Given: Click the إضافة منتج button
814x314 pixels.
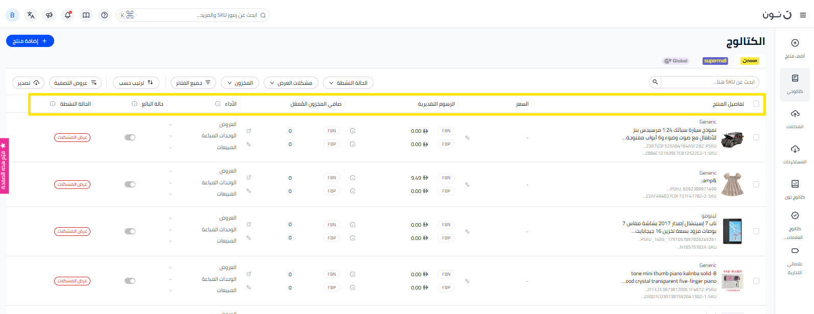Looking at the screenshot, I should point(30,41).
